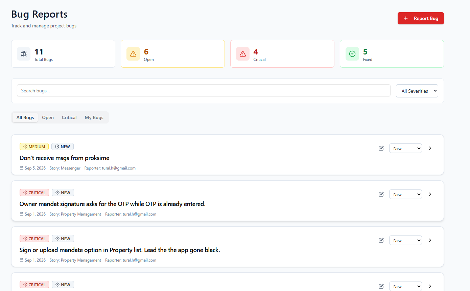Viewport: 470px width, 291px height.
Task: Click the "Story: Messenger" label
Action: point(65,168)
